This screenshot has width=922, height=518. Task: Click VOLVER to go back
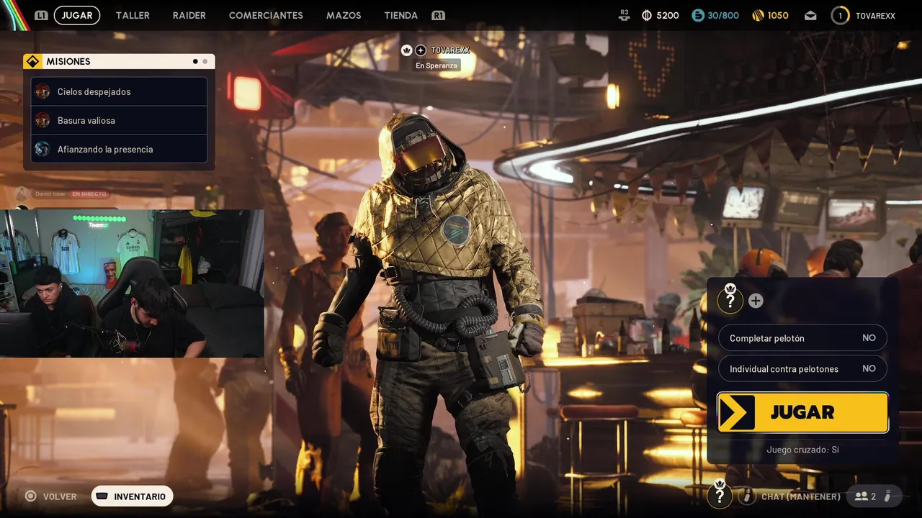coord(60,496)
